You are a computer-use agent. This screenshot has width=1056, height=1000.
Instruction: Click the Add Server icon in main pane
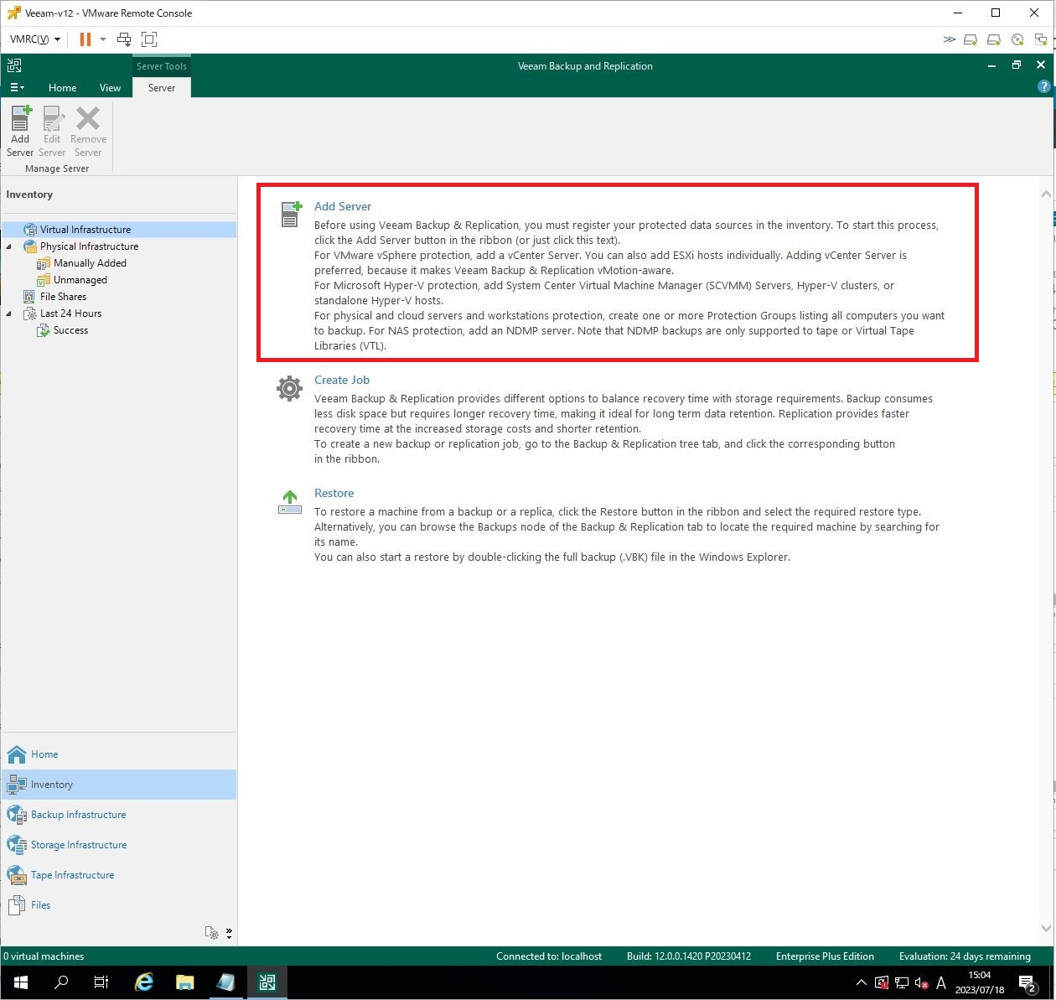click(290, 214)
